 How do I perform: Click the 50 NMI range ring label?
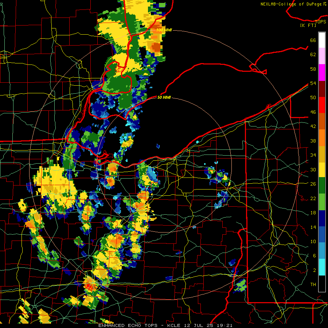164,97
